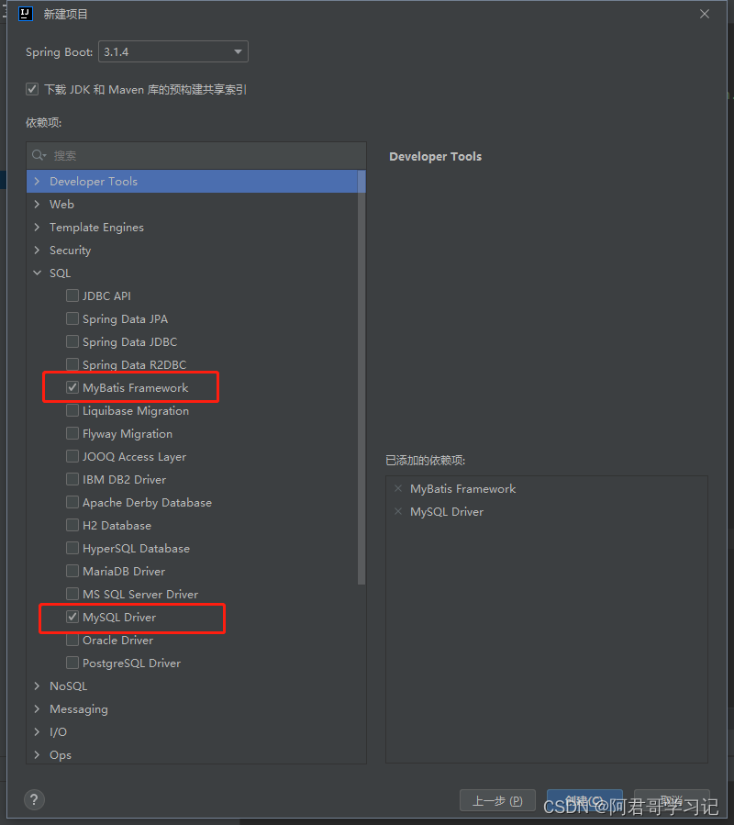Image resolution: width=734 pixels, height=825 pixels.
Task: Collapse the SQL category arrow
Action: point(37,273)
